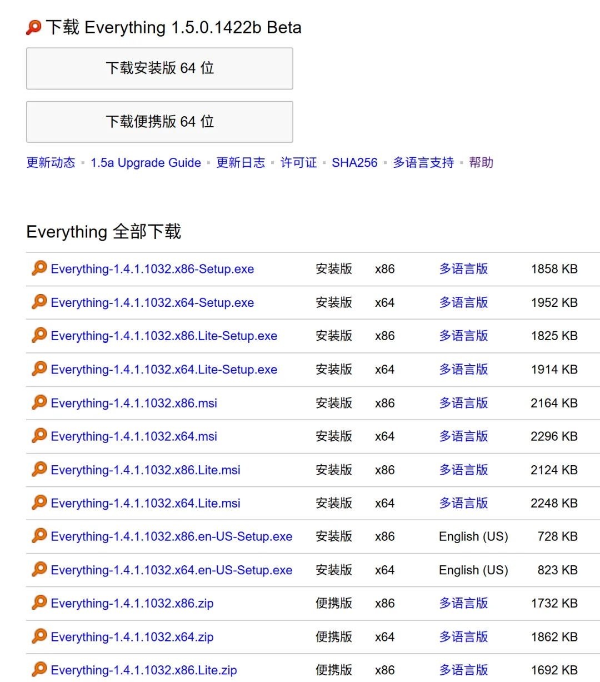Click the icon beside Everything-1.4.1.1032.x86.Lite.msi
This screenshot has width=600, height=682.
point(39,469)
